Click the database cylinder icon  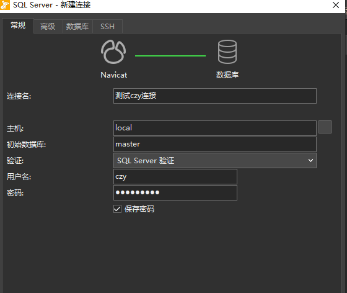tap(227, 52)
